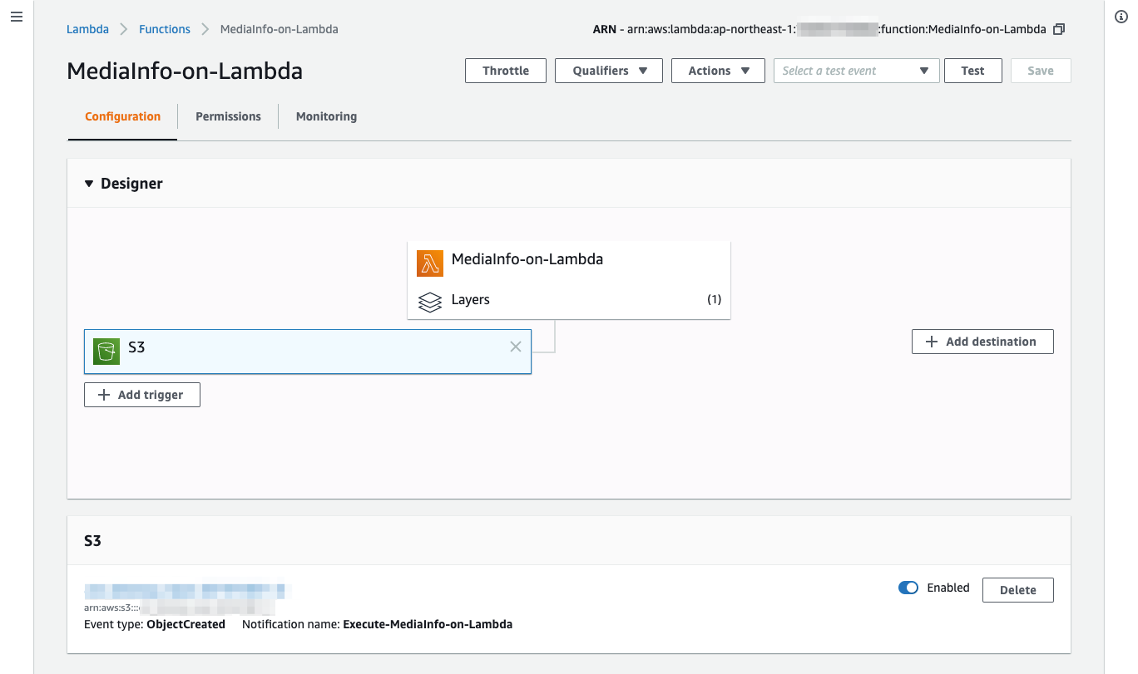Click the Add trigger button
1138x674 pixels.
point(141,394)
